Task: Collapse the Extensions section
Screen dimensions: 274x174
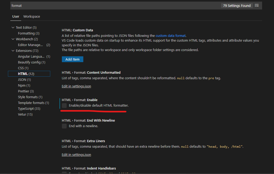Action: (13, 51)
